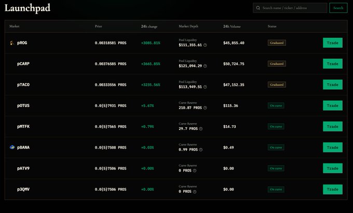Image resolution: width=353 pixels, height=213 pixels.
Task: Select the 210.87 PROS curve reserve value
Action: coord(190,108)
